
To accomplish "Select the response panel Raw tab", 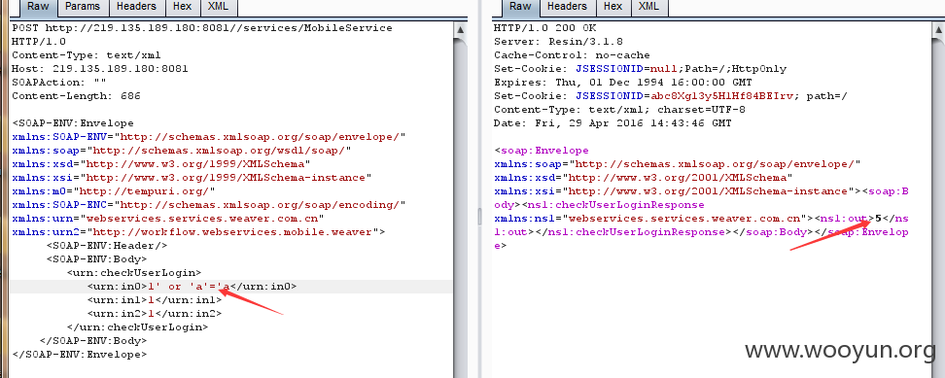I will [x=520, y=7].
